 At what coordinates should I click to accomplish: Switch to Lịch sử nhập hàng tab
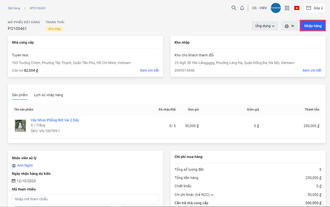48,95
